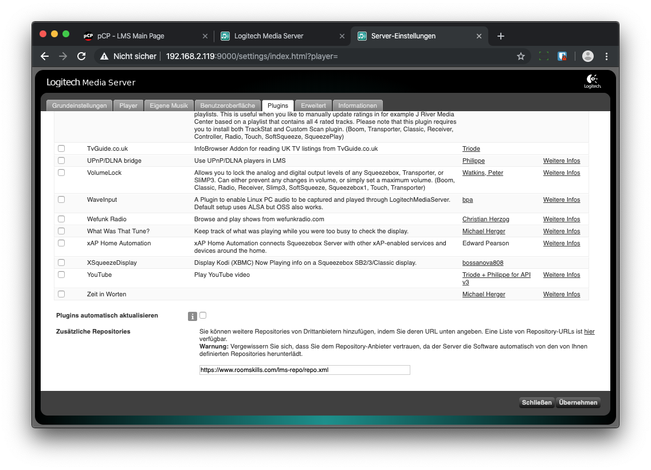Viewport: 651px width, 470px height.
Task: Open Michael Herger link for What Was That Tune?
Action: pyautogui.click(x=484, y=231)
